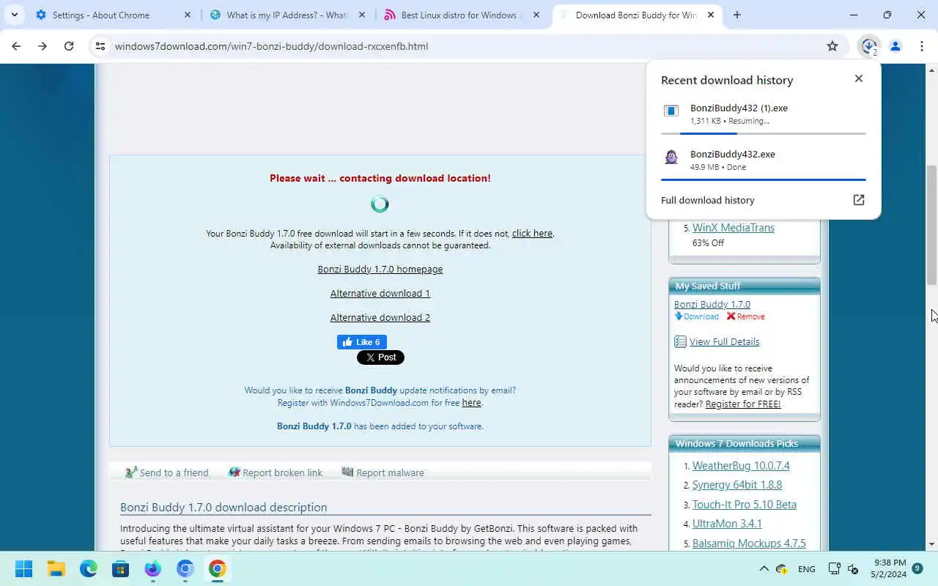Click the resuming download progress bar
The height and width of the screenshot is (586, 938).
[x=764, y=133]
